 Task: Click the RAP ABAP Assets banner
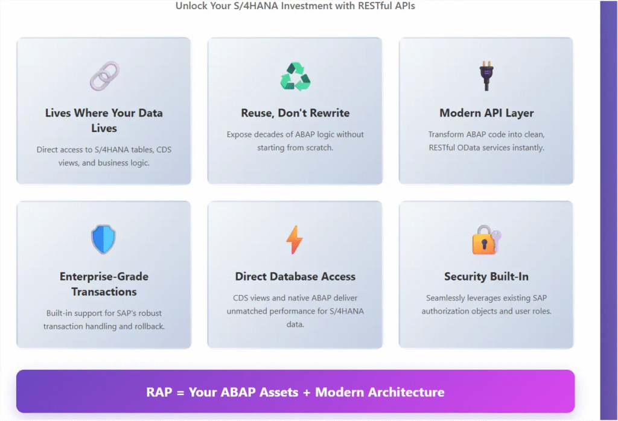(295, 392)
